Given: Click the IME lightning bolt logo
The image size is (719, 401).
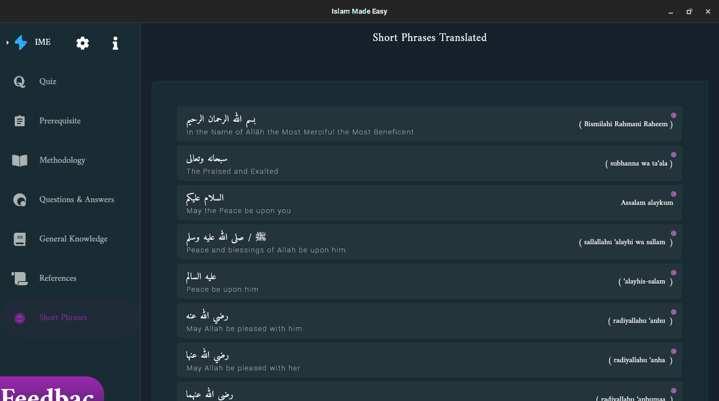Looking at the screenshot, I should pos(20,42).
